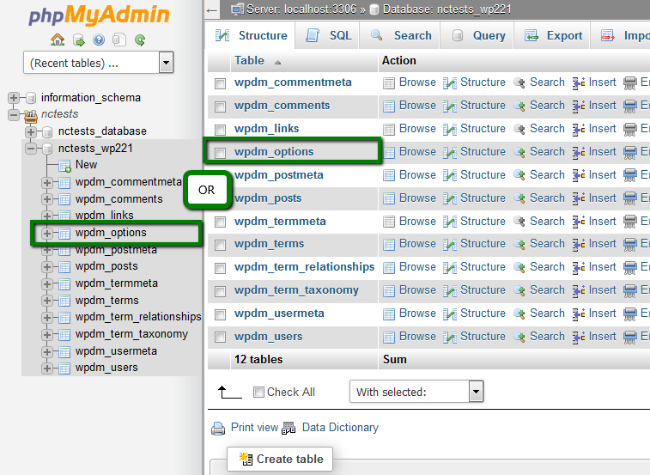The width and height of the screenshot is (650, 475).
Task: Switch to the Export tab
Action: point(553,36)
